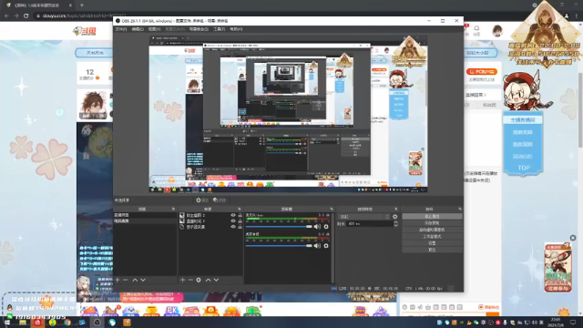Screen dimensions: 583x328
Task: Toggle visibility of the third source in the list
Action: (233, 227)
